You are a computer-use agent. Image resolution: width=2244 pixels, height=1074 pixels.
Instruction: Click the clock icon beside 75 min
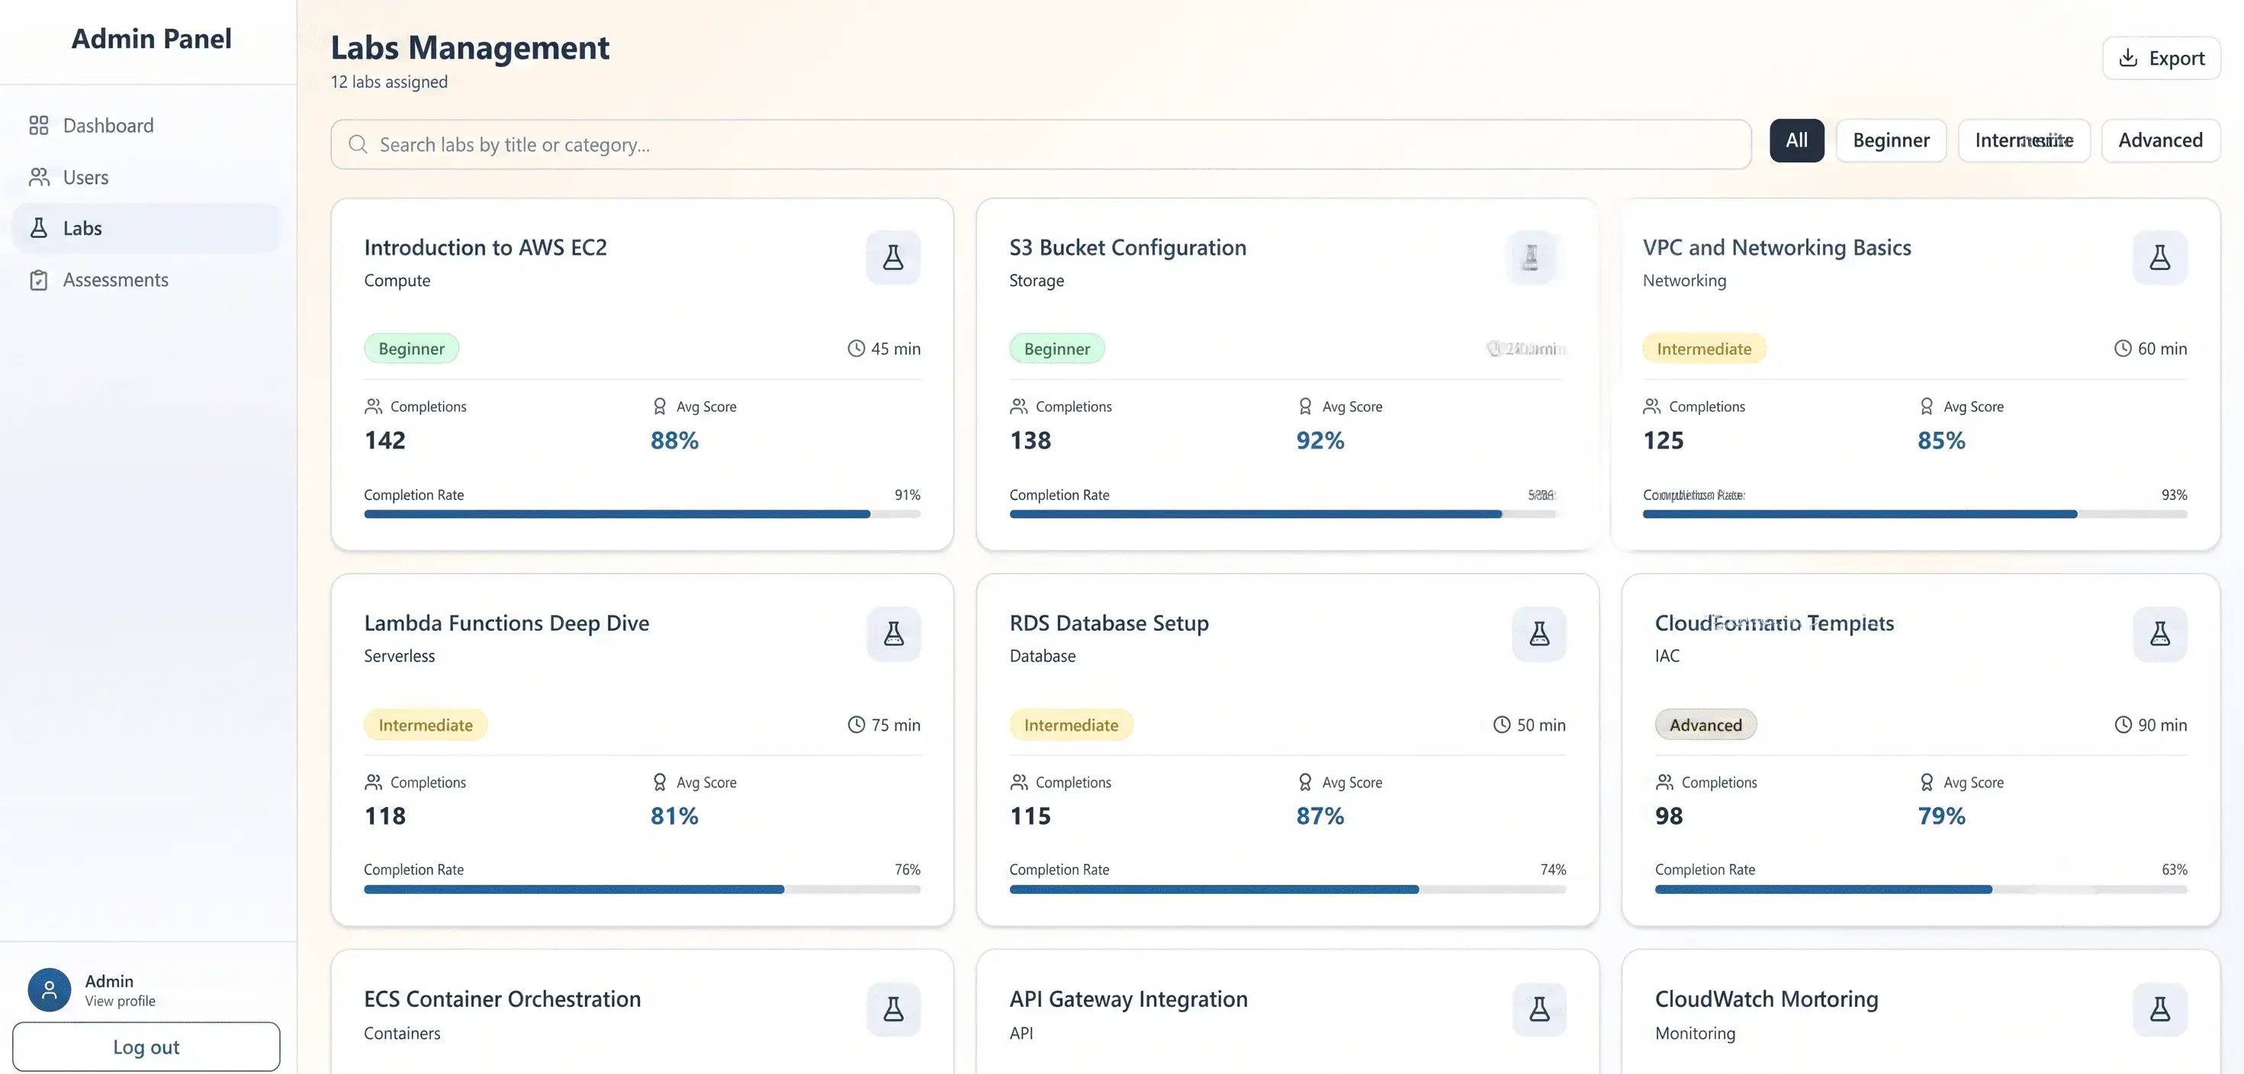(x=857, y=725)
